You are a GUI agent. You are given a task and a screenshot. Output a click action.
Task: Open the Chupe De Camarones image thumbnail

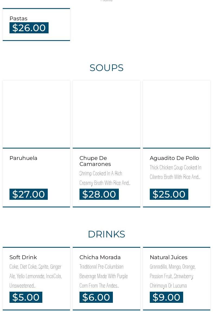106,114
